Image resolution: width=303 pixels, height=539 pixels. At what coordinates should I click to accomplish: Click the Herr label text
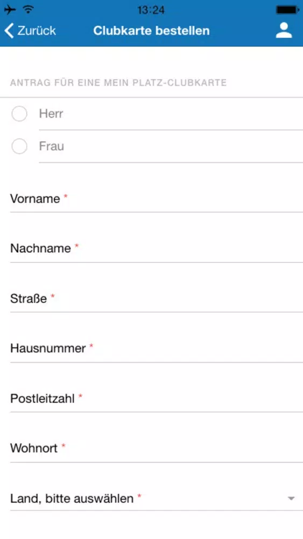coord(51,113)
